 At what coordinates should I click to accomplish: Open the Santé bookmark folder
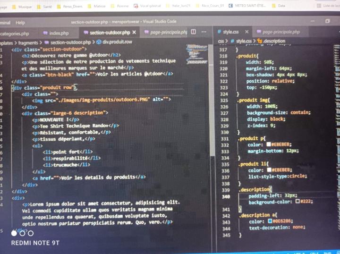(45, 7)
